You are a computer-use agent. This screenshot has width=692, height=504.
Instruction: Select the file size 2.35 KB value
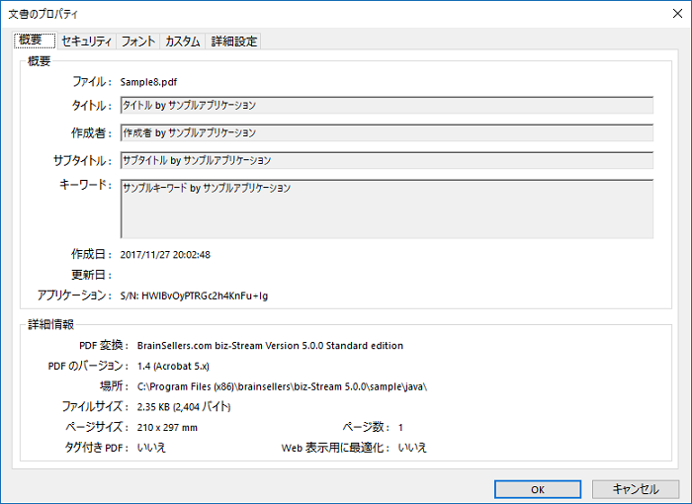click(x=184, y=407)
